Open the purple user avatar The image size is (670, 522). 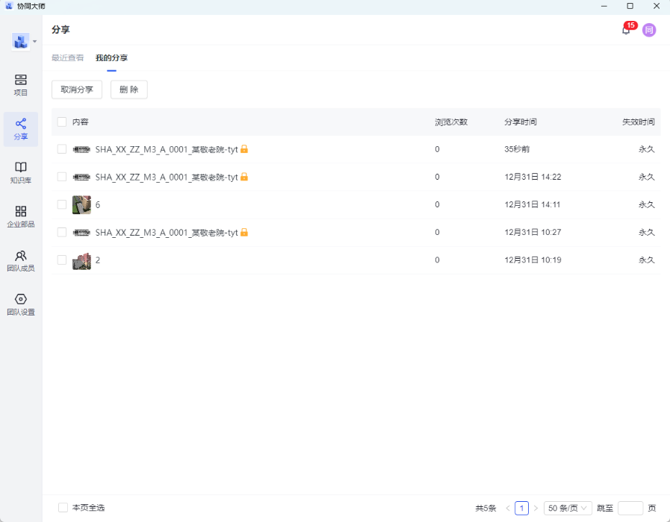649,31
